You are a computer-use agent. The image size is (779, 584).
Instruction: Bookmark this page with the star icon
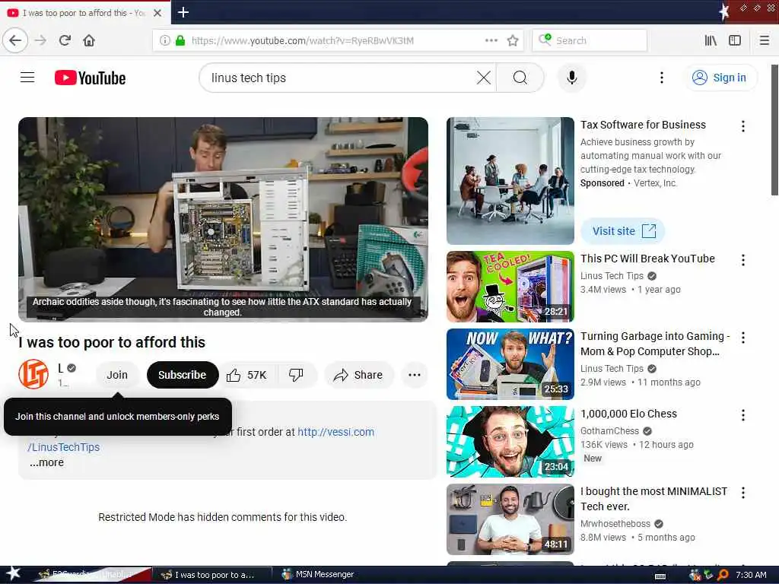point(513,40)
